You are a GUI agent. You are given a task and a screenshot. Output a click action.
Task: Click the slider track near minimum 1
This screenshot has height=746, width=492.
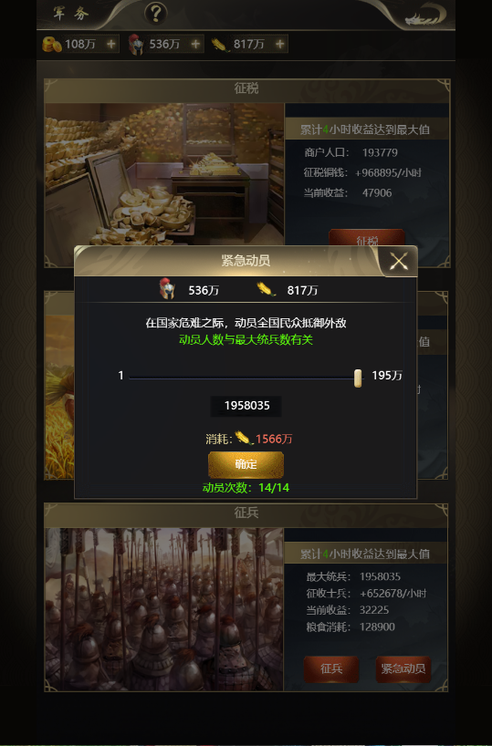(x=136, y=378)
